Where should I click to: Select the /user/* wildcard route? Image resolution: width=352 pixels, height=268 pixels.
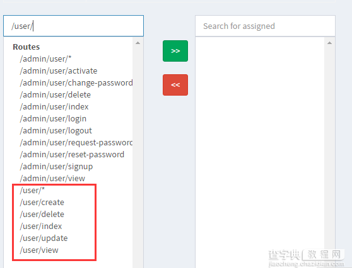tap(32, 191)
